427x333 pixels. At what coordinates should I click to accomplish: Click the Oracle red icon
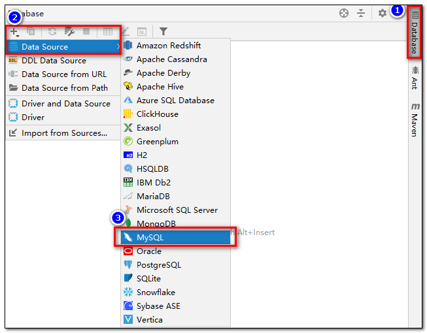(x=128, y=251)
